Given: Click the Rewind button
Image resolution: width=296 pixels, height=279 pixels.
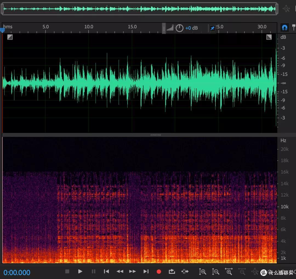Looking at the screenshot, I should (x=120, y=271).
